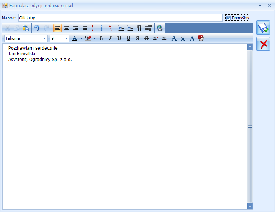The height and width of the screenshot is (212, 275).
Task: Clear text formatting with eraser icon
Action: [201, 38]
